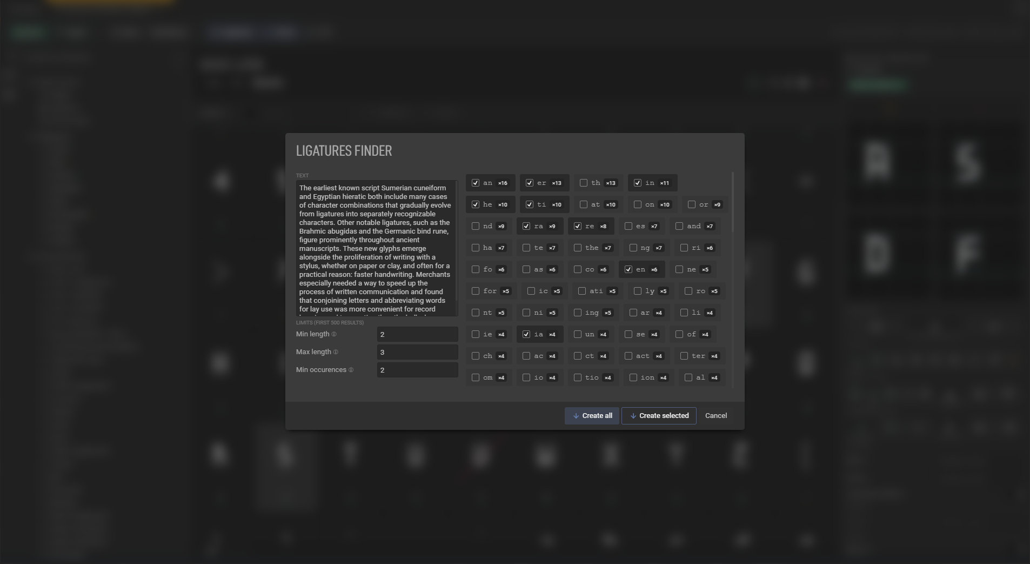
Task: Check the 'of' ligature checkbox
Action: [679, 334]
